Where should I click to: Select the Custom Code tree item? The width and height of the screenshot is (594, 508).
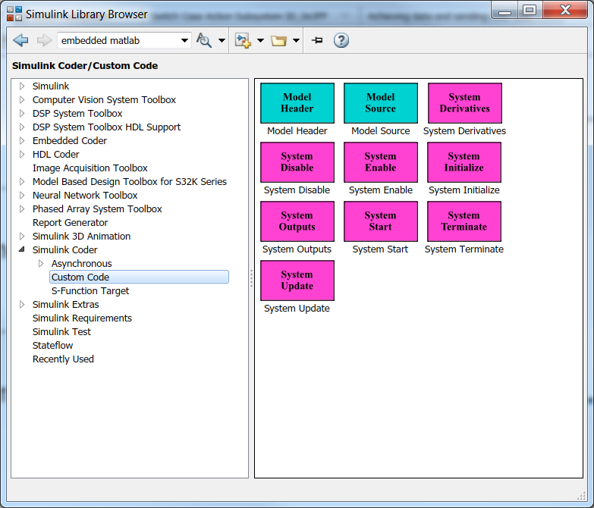pyautogui.click(x=139, y=277)
